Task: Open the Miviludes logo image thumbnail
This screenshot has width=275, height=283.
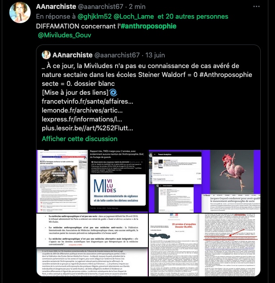Action: point(118,181)
